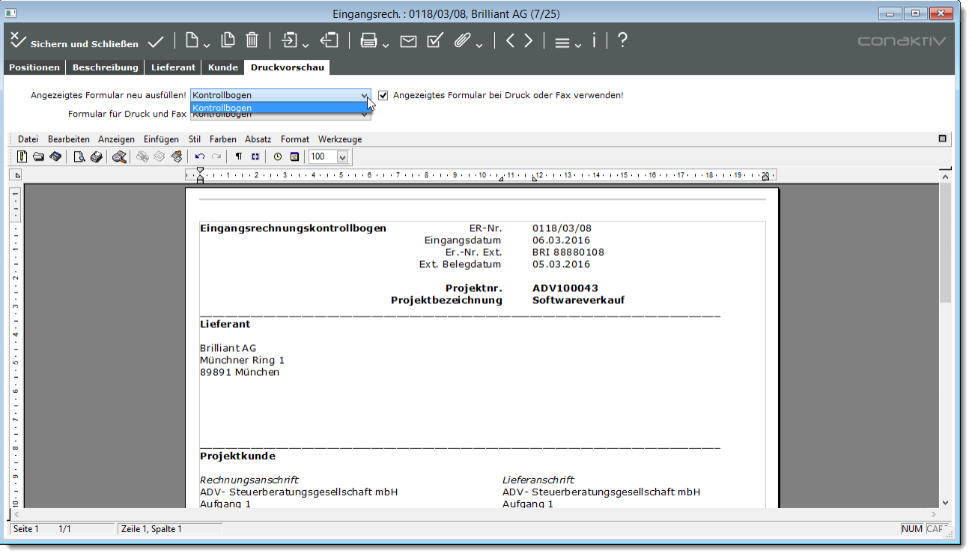Click the vertical scrollbar down arrow
This screenshot has height=556, width=972.
tap(945, 502)
